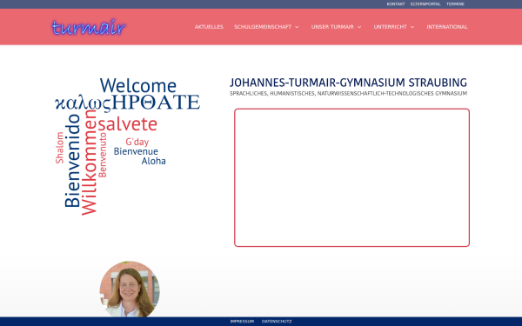The image size is (522, 326).
Task: Click the turmair logo
Action: 89,27
